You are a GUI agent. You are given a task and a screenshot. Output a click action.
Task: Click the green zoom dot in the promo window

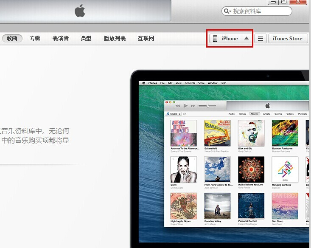174,102
